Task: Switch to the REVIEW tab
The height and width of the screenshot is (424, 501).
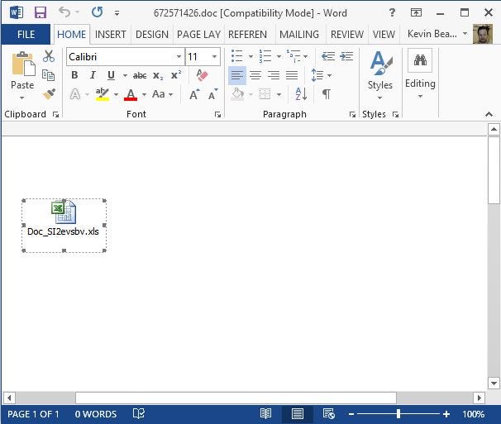Action: pyautogui.click(x=347, y=34)
